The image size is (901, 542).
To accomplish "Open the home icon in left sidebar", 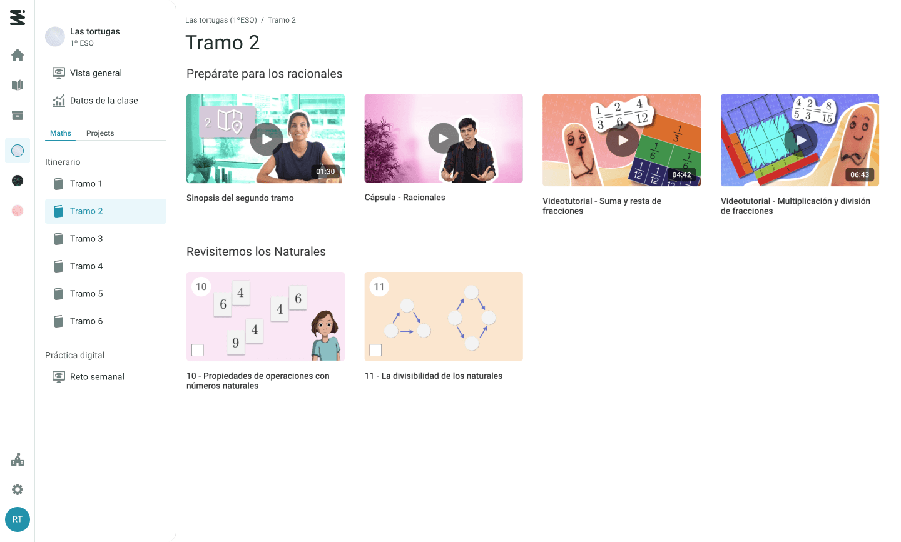I will (x=18, y=55).
